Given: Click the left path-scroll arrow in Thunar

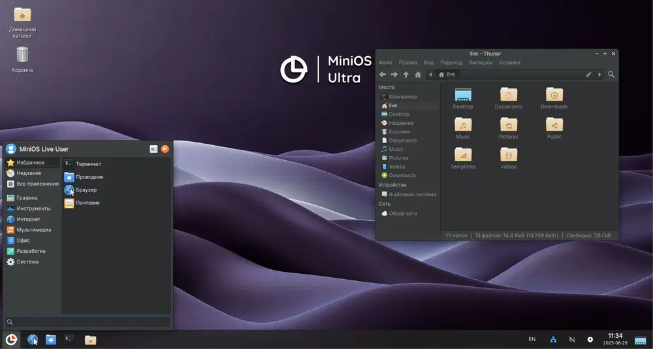Looking at the screenshot, I should (430, 75).
